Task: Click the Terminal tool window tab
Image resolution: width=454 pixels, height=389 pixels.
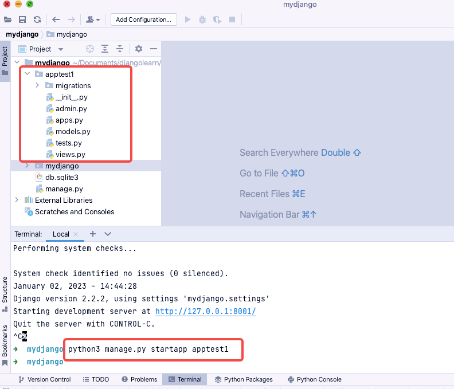Action: tap(185, 379)
